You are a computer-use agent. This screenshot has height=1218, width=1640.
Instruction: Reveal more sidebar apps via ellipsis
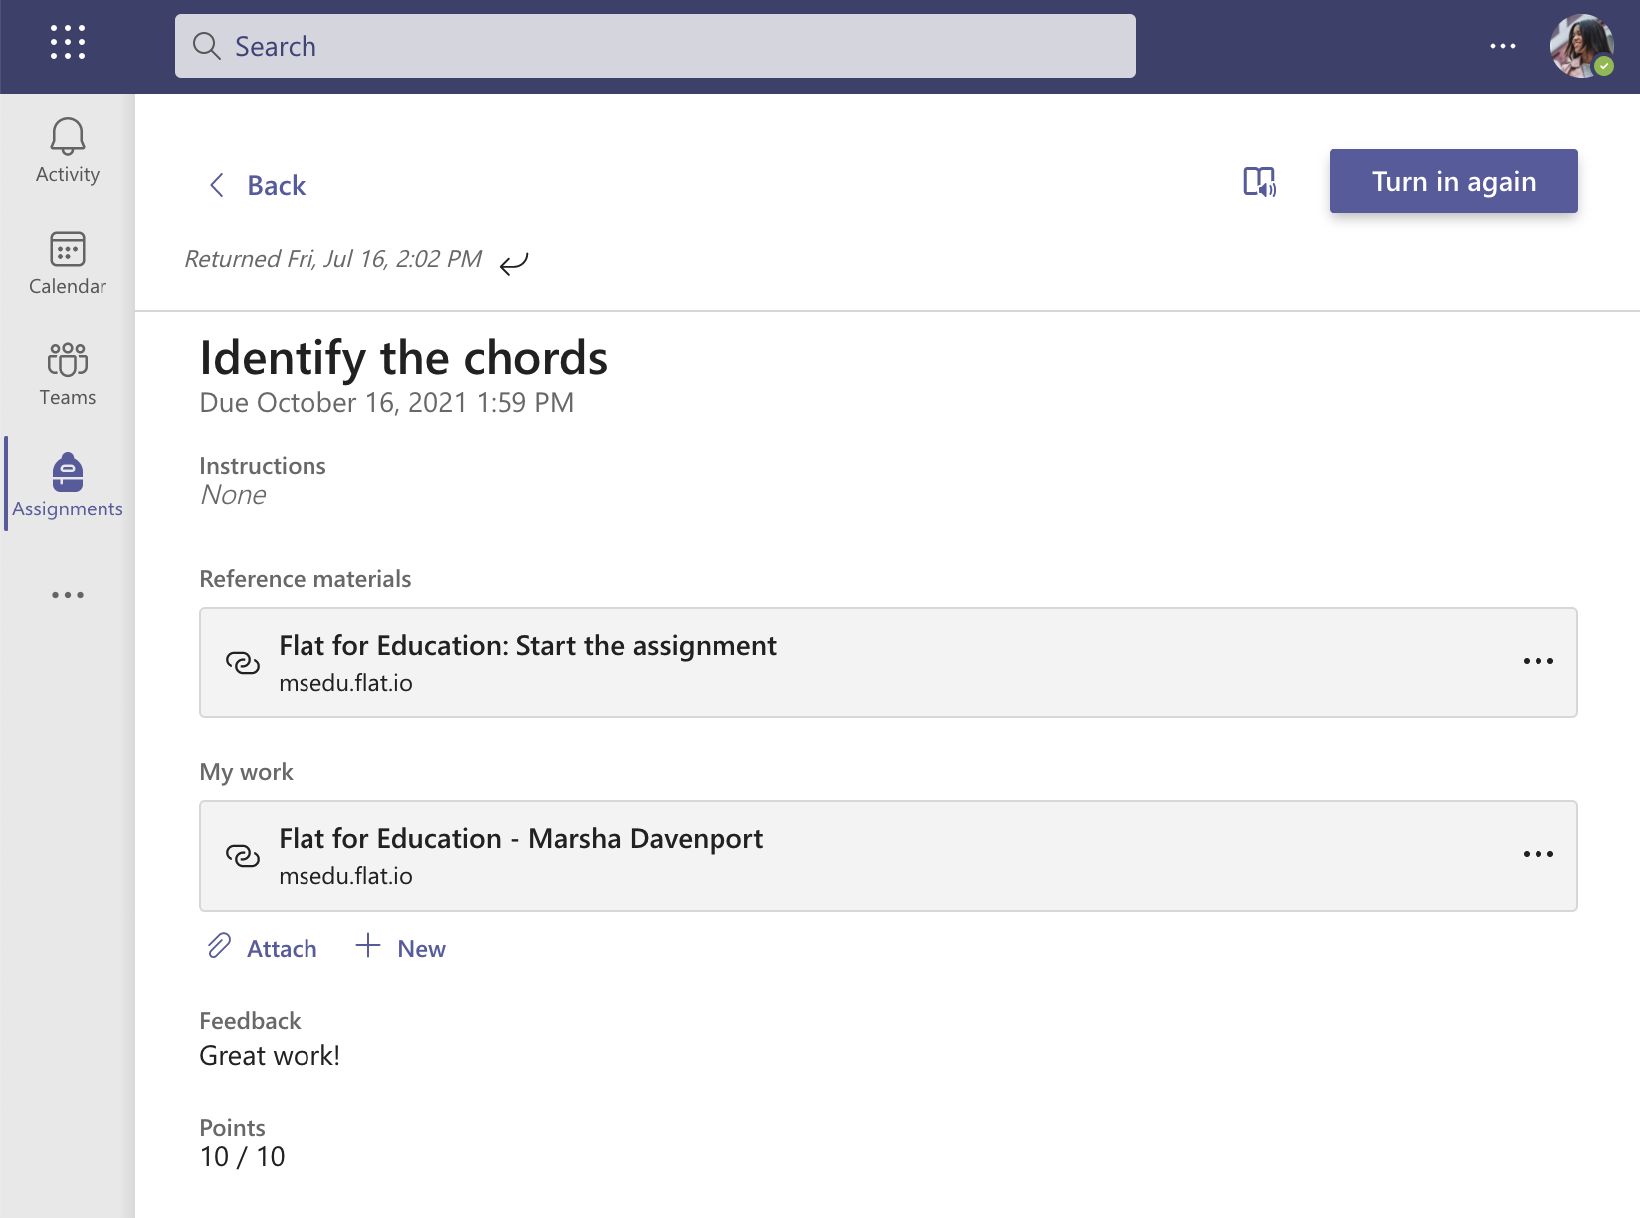point(66,594)
